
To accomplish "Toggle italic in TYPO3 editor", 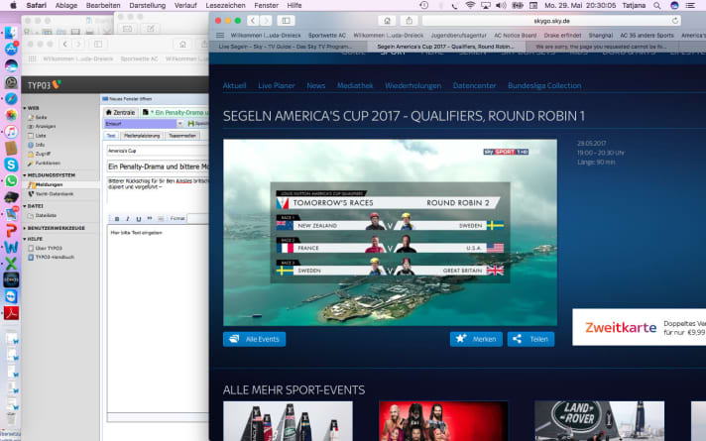I will pyautogui.click(x=128, y=219).
